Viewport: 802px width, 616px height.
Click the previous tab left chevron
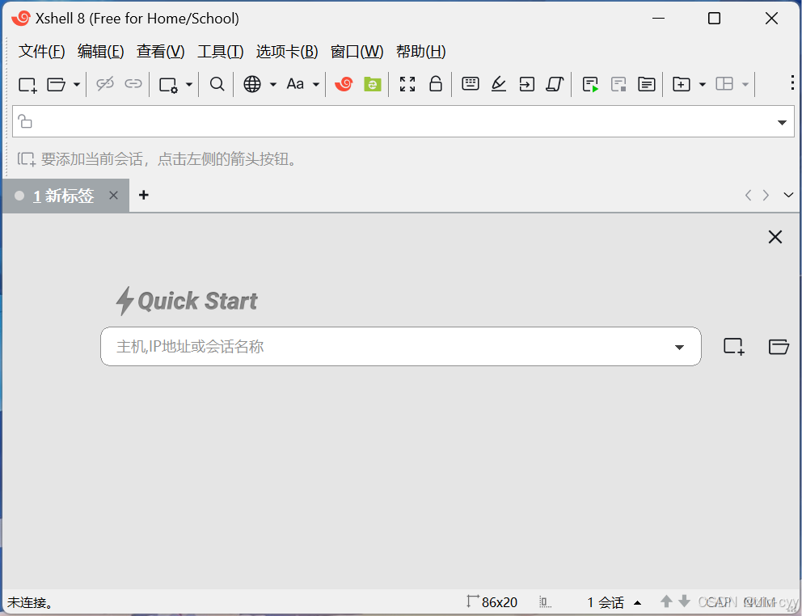pos(749,195)
